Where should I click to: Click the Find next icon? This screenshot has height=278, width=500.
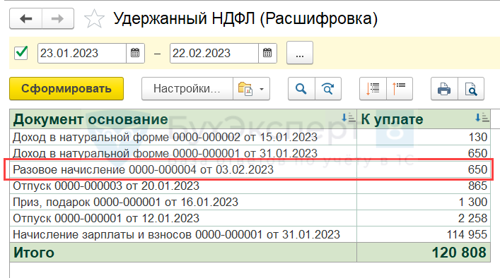328,89
